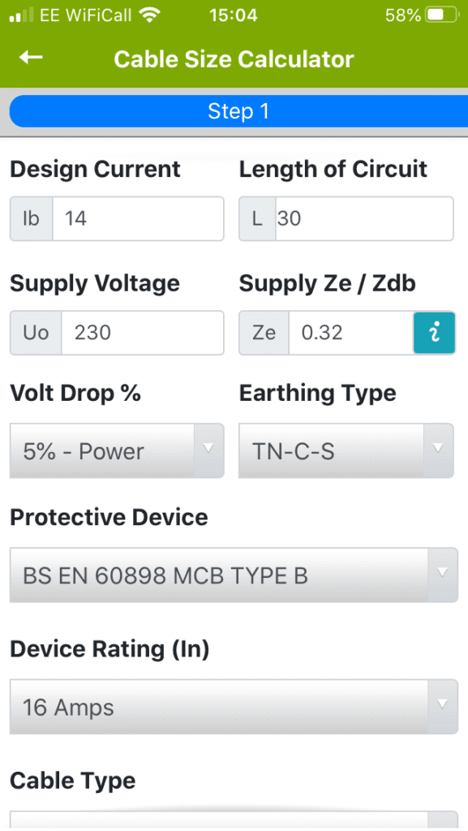Tap the Uo prefix label on Supply Voltage
468x831 pixels.
(35, 333)
